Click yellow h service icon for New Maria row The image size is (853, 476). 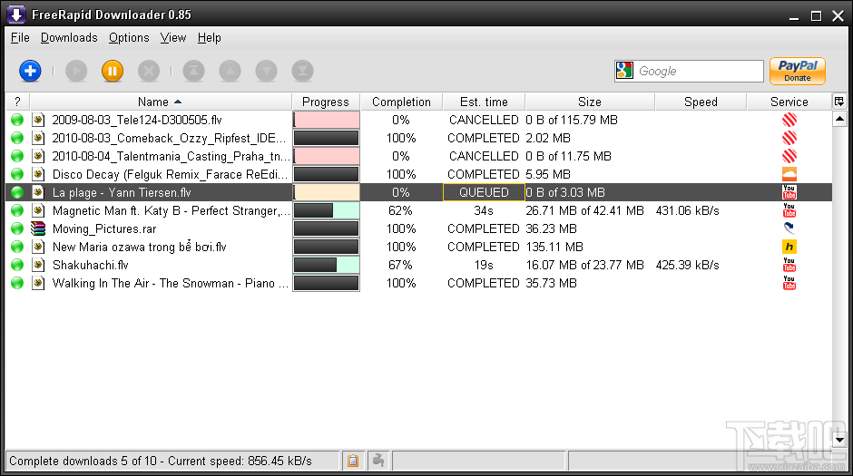(x=789, y=247)
